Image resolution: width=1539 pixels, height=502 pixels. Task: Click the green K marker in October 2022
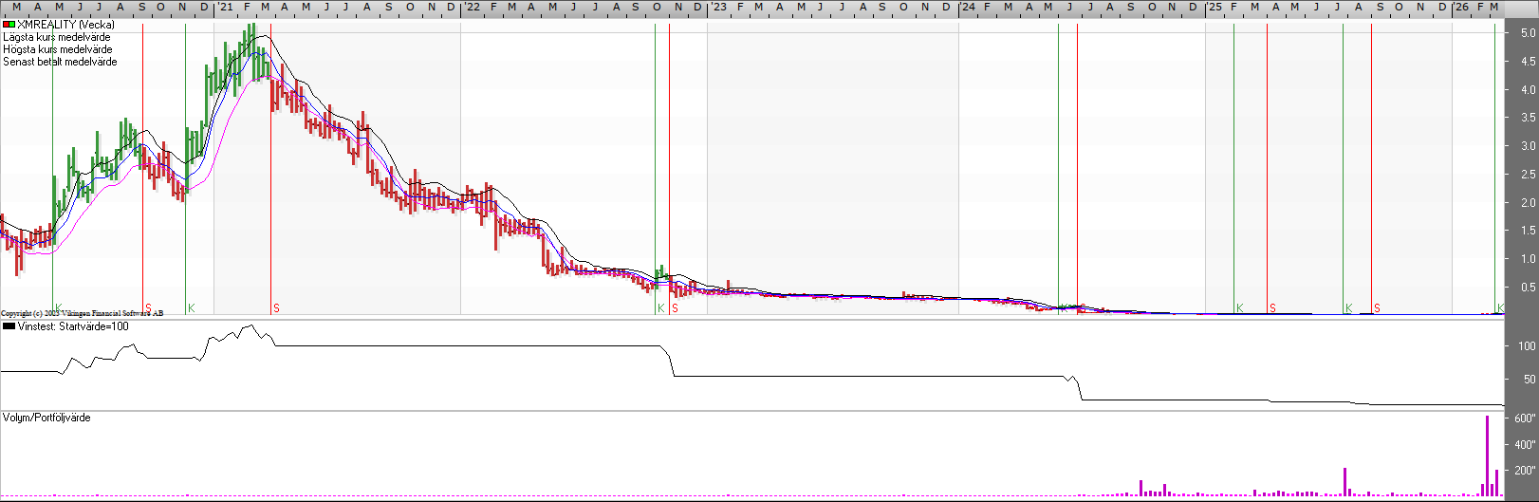tap(660, 308)
